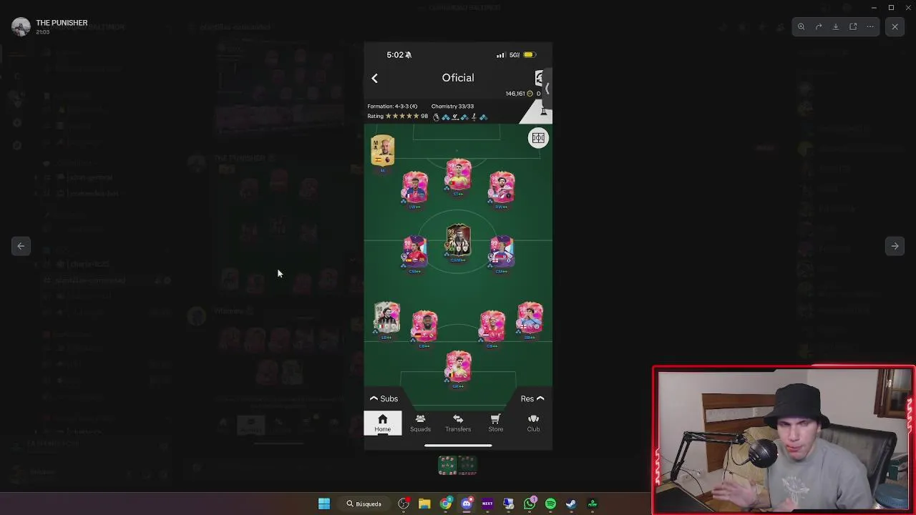Open the Squads tab
The height and width of the screenshot is (515, 916).
tap(420, 423)
